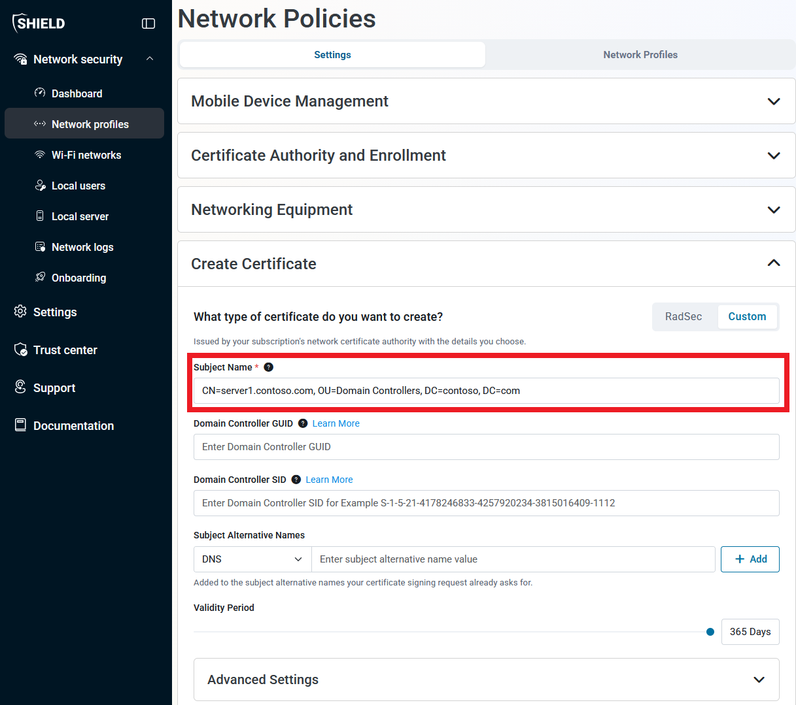
Task: Click the Dashboard gauge icon
Action: click(x=40, y=93)
